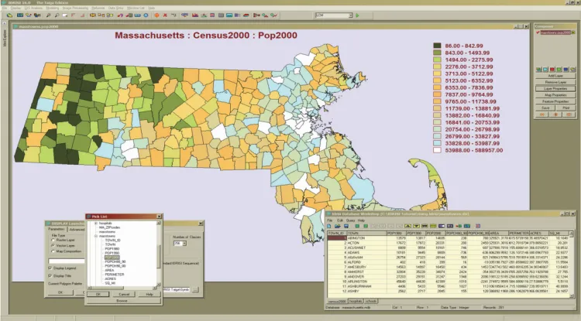Image resolution: width=581 pixels, height=321 pixels.
Task: Open the Query menu in Database Workshop
Action: pos(350,219)
